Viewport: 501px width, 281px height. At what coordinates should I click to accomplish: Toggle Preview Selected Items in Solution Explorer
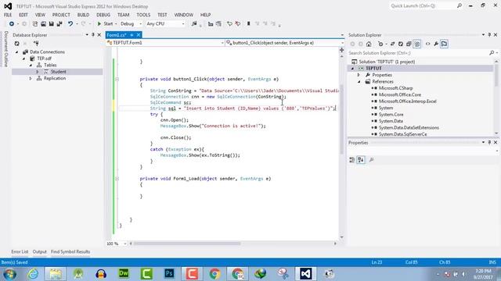point(444,44)
